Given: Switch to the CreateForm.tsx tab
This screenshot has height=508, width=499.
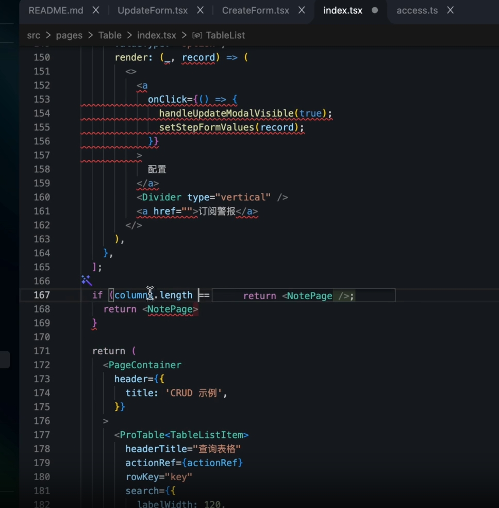Looking at the screenshot, I should [256, 10].
